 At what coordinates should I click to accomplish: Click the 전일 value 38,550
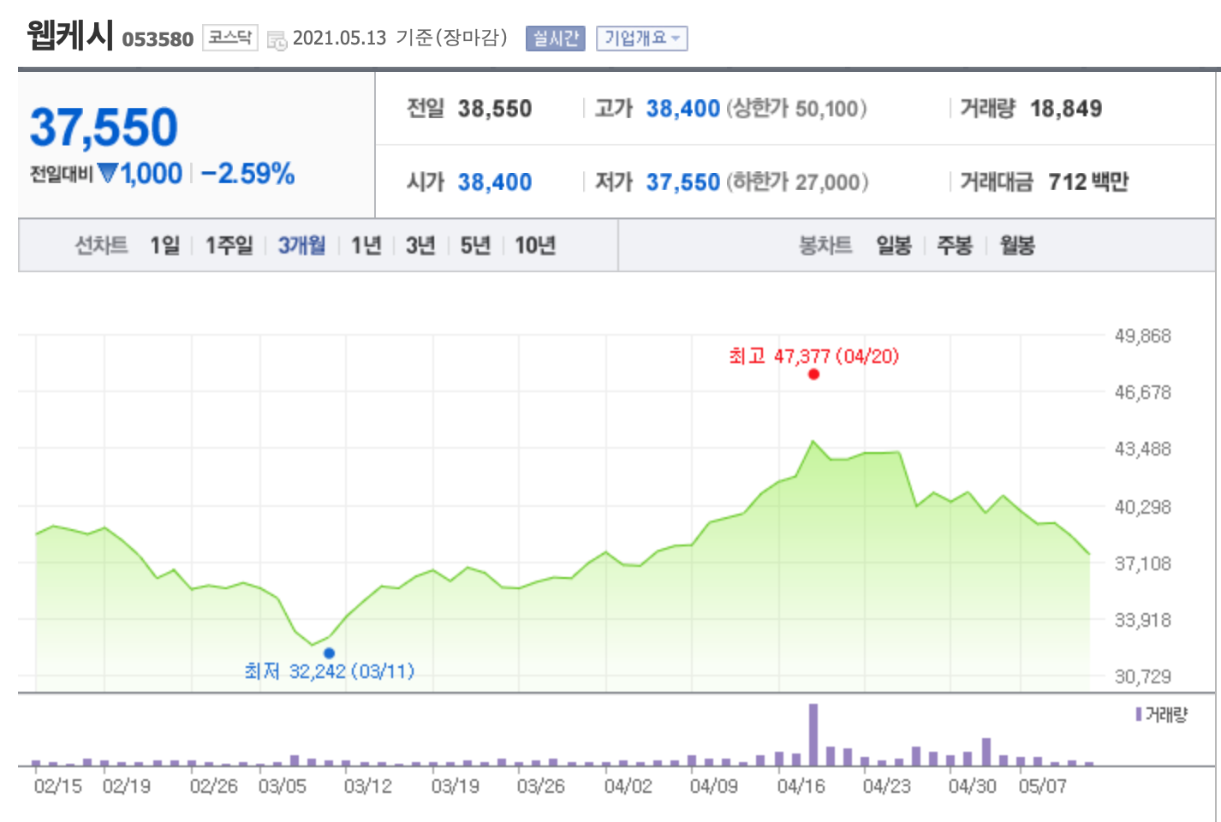pyautogui.click(x=495, y=109)
